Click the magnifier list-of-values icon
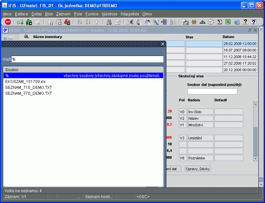Image resolution: width=265 pixels, height=203 pixels. click(156, 22)
